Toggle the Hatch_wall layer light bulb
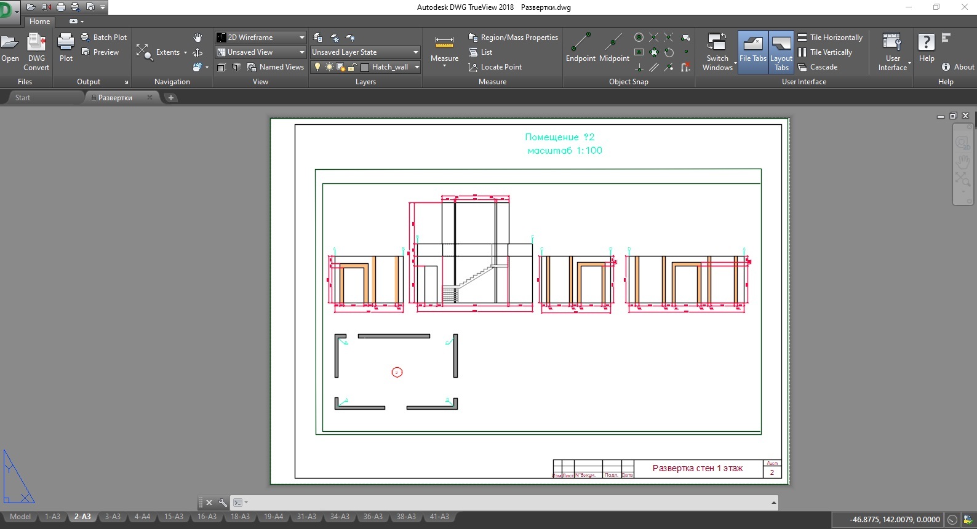 tap(317, 67)
